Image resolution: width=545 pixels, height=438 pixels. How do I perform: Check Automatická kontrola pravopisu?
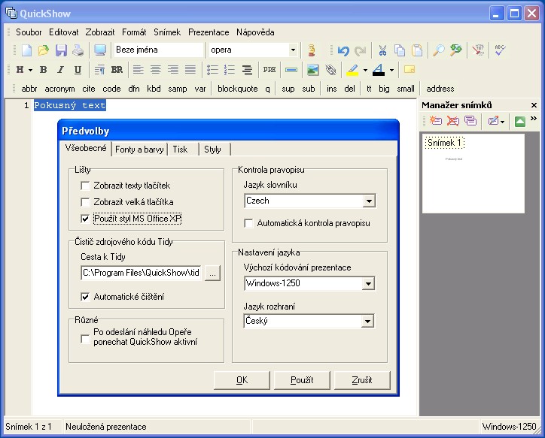coord(248,223)
